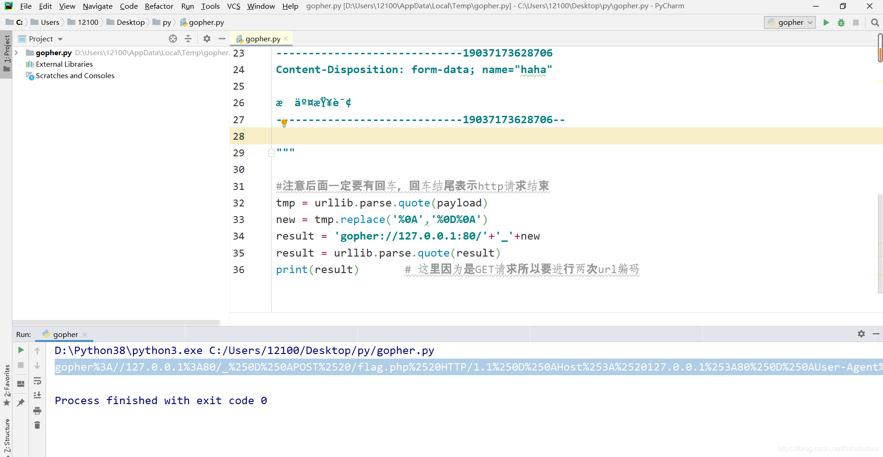The height and width of the screenshot is (457, 883).
Task: Open the File menu
Action: pyautogui.click(x=26, y=6)
